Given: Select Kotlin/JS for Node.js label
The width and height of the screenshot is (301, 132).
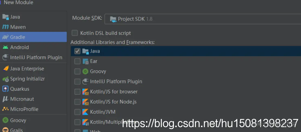Looking at the screenshot, I should [114, 102].
